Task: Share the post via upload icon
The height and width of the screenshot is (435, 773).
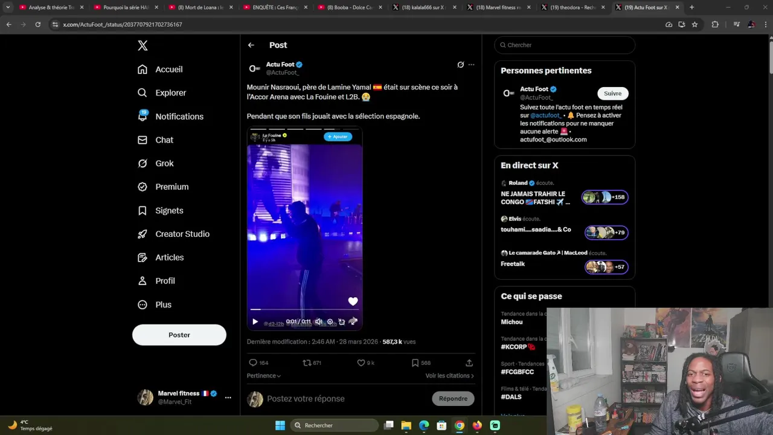Action: (469, 363)
